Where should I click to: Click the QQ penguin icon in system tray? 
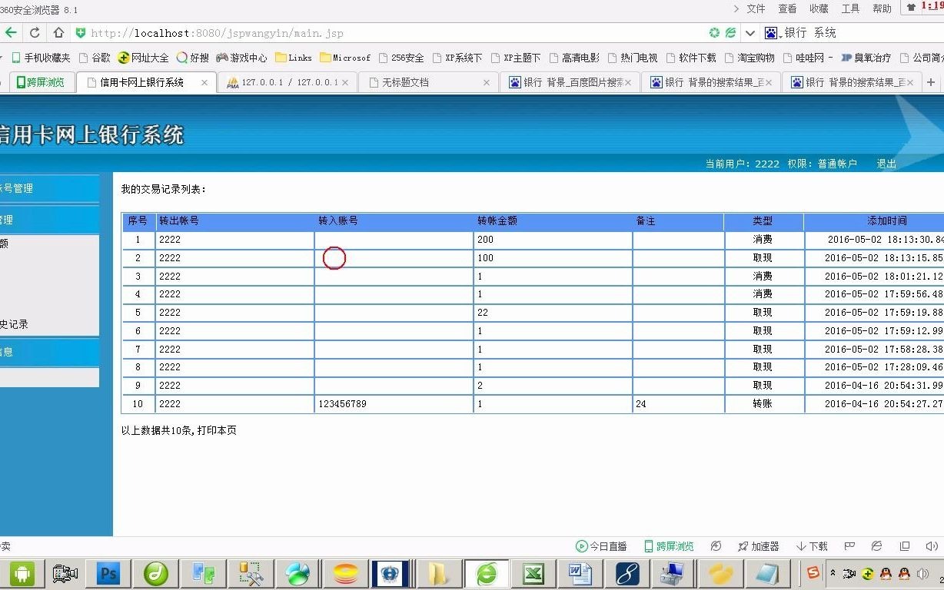[x=886, y=573]
